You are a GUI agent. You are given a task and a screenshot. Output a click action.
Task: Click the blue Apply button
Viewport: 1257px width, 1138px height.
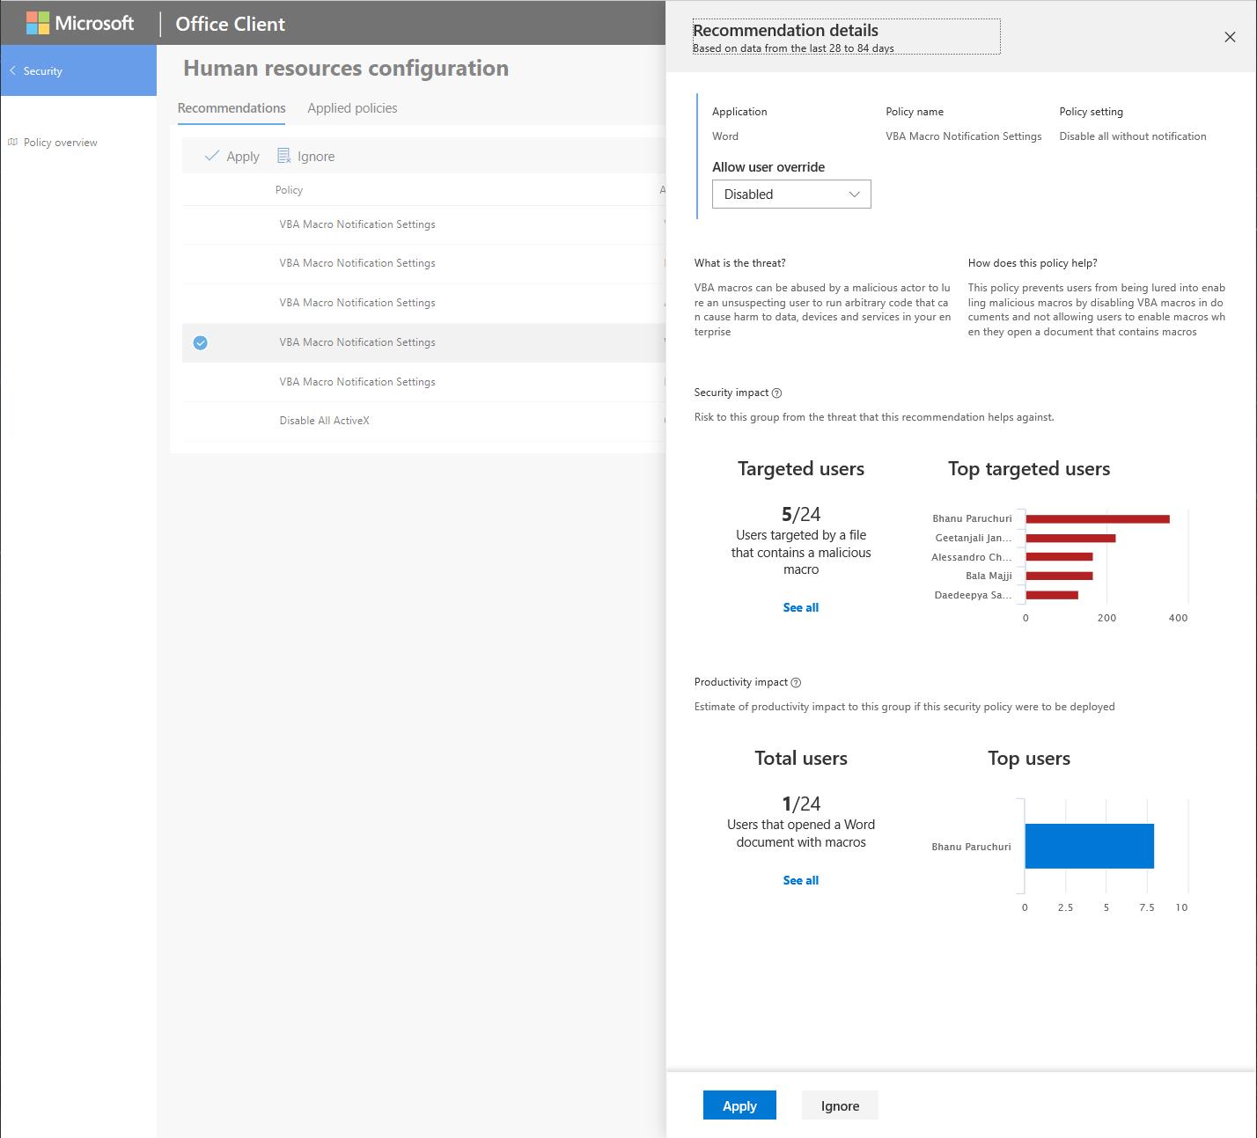click(739, 1105)
